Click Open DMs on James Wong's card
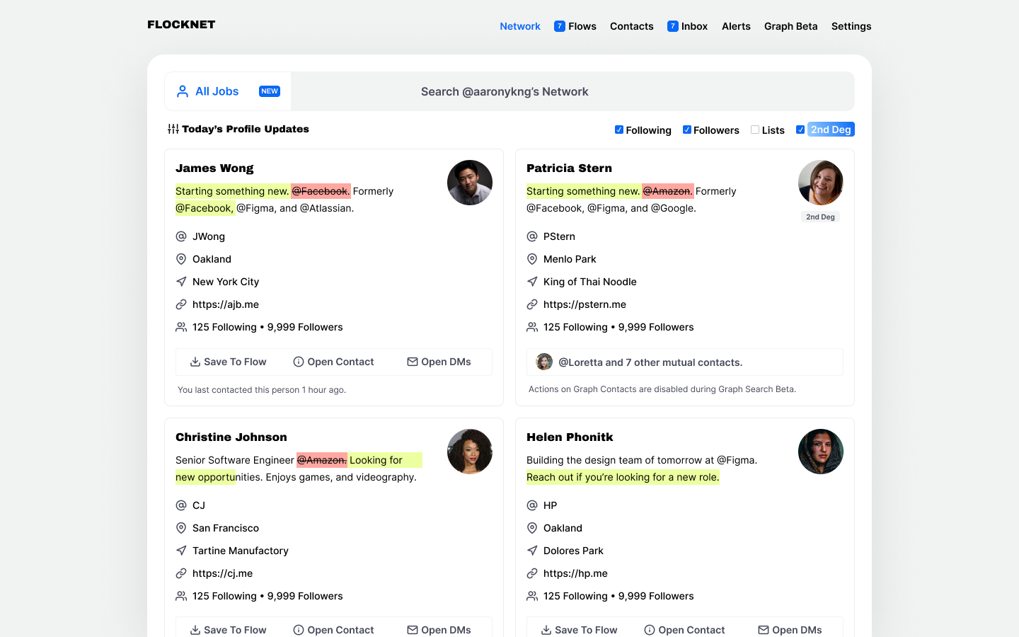This screenshot has width=1019, height=637. [439, 362]
